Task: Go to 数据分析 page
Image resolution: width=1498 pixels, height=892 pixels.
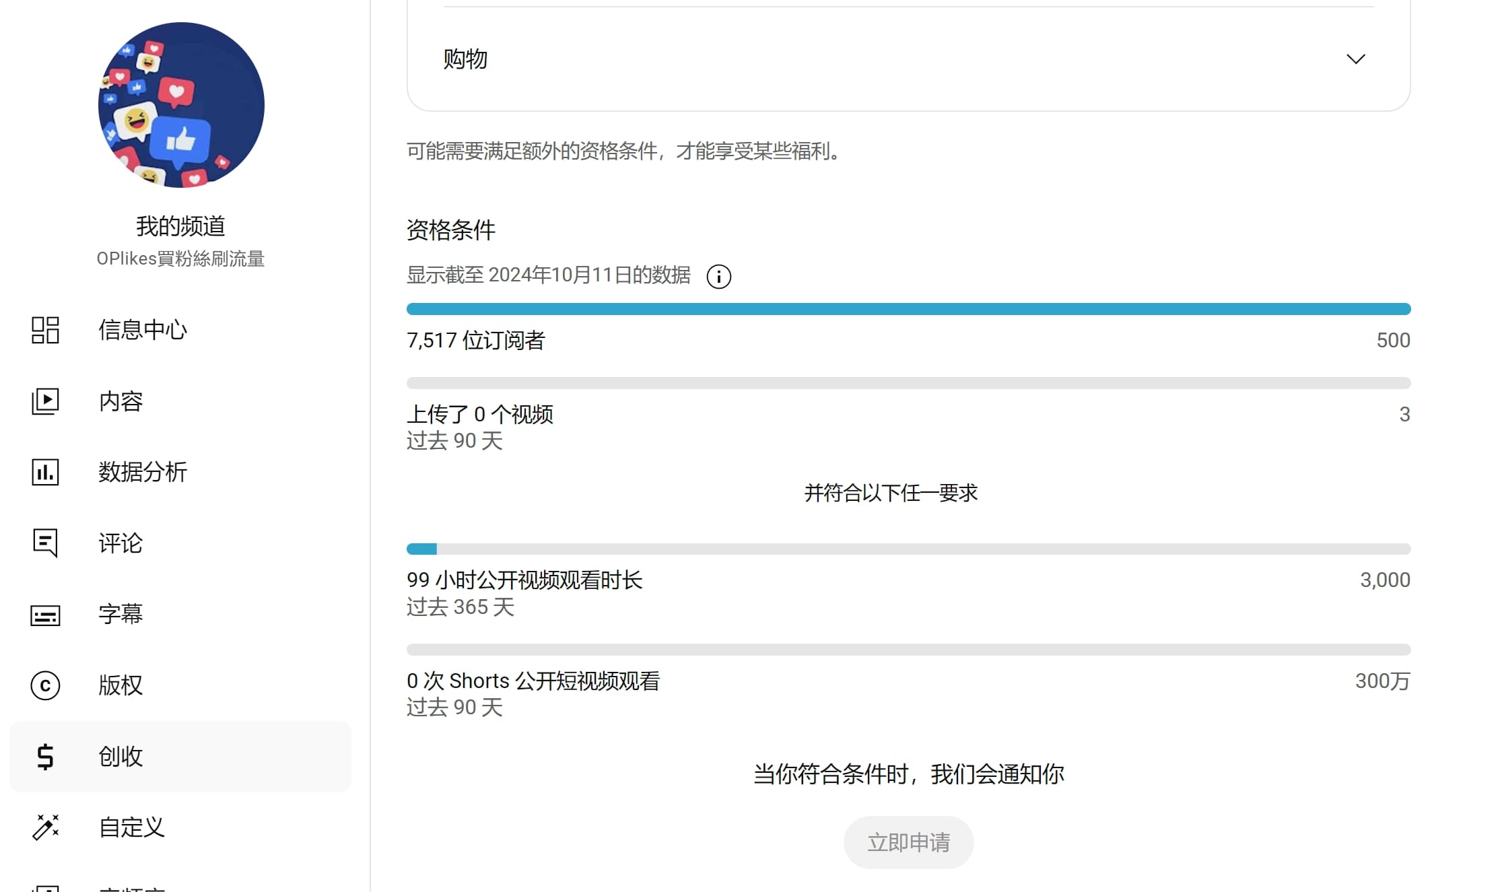Action: (180, 472)
